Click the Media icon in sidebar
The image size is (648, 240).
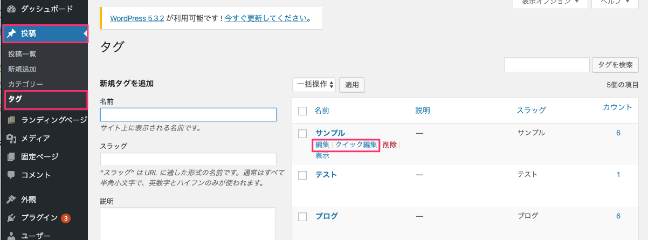click(x=11, y=139)
